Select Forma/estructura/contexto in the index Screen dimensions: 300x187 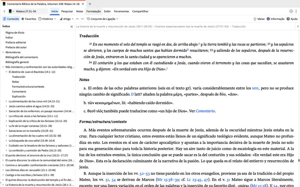(28, 87)
